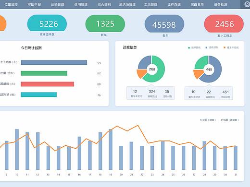Go to 运输管理 in the top nav
The image size is (250, 187).
click(58, 4)
